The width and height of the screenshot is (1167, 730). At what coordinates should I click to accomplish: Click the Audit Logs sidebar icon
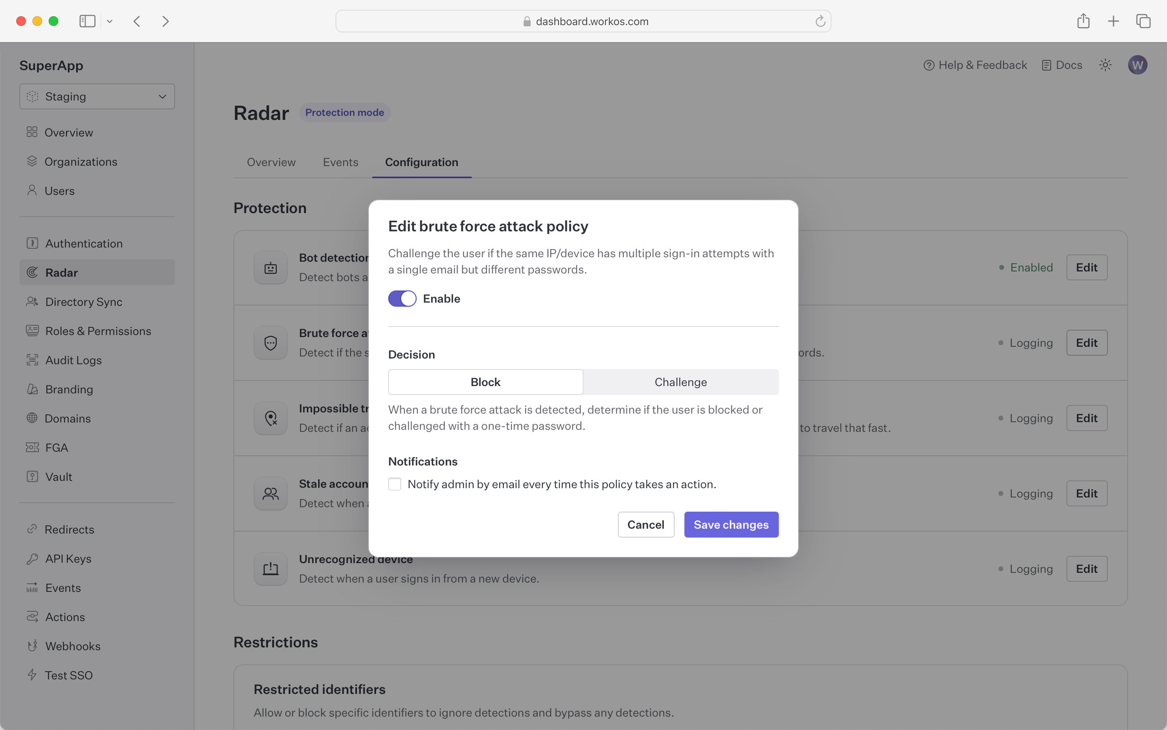[32, 360]
